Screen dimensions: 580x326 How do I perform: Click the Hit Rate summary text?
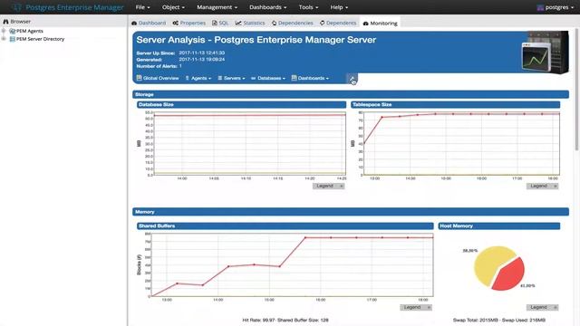click(x=285, y=320)
